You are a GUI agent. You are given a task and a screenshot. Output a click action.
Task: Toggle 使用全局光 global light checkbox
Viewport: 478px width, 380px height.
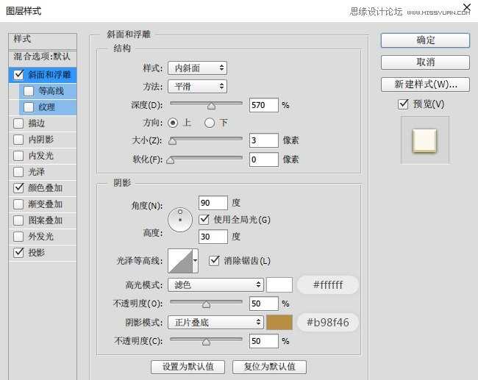coord(205,219)
